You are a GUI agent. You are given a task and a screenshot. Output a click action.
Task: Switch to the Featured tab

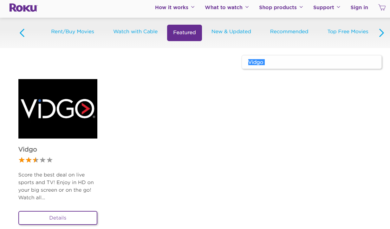point(184,33)
